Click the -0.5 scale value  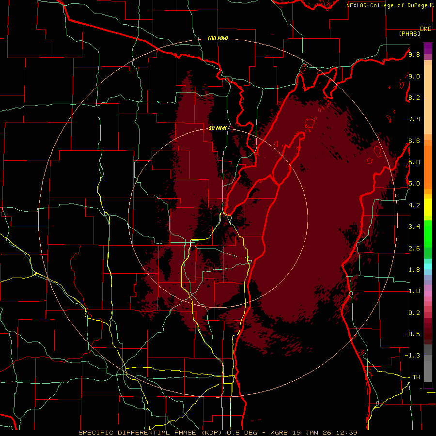tap(412, 334)
